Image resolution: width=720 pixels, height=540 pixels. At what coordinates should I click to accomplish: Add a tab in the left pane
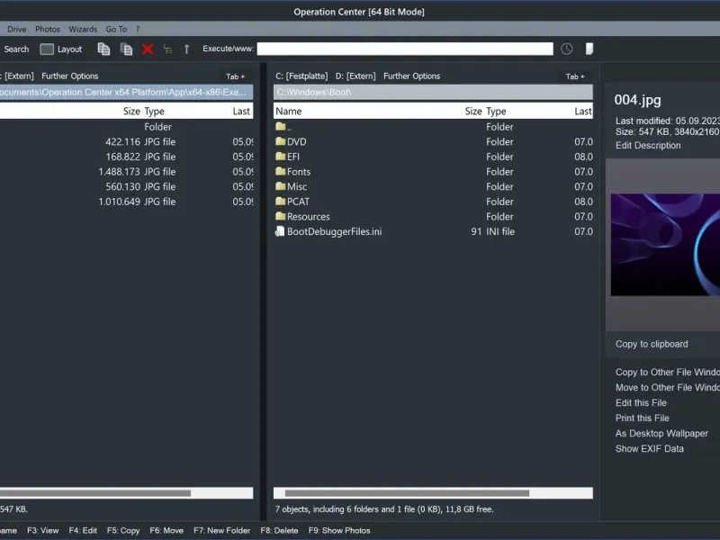click(235, 76)
